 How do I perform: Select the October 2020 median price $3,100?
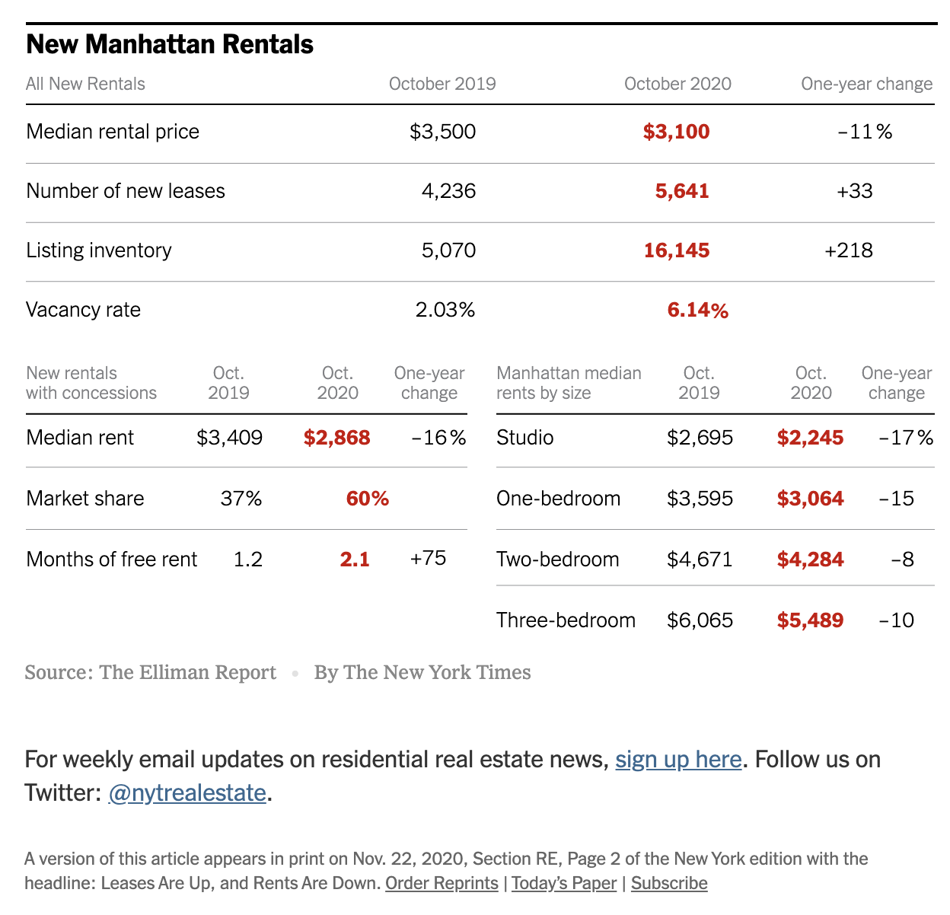(676, 132)
